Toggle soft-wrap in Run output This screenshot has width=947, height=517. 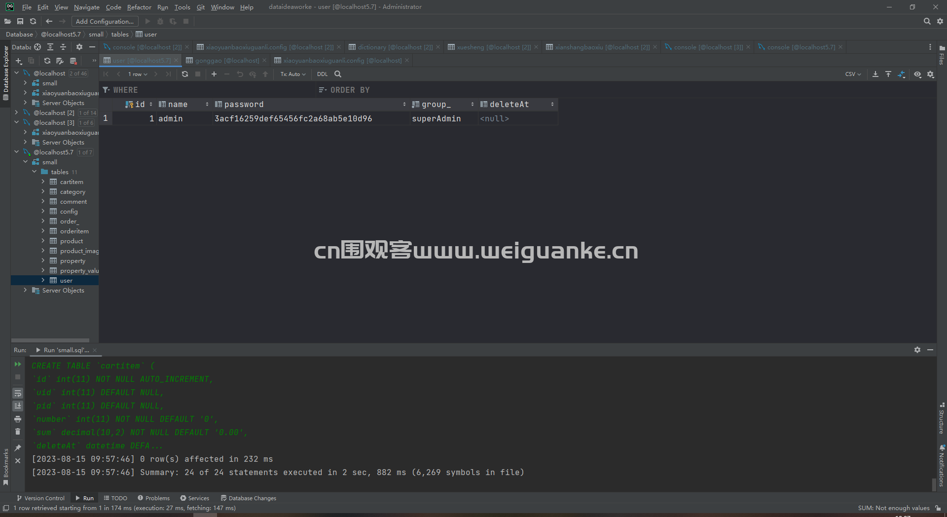(18, 393)
